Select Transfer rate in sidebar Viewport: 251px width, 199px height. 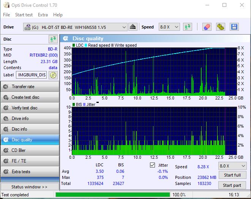pyautogui.click(x=30, y=87)
